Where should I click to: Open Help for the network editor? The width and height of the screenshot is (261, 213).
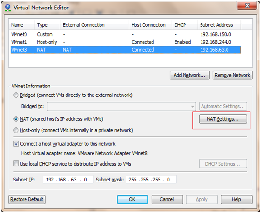tap(236, 199)
